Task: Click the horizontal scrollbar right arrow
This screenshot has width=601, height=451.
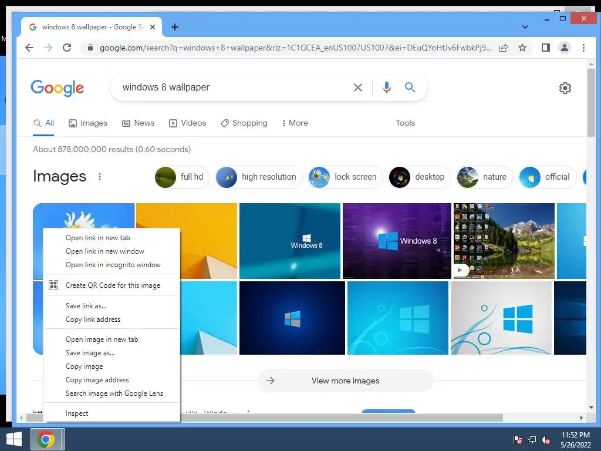Action: [x=582, y=418]
